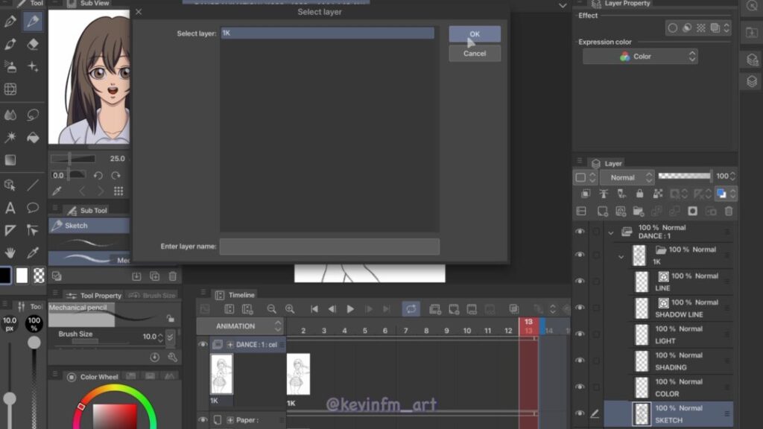Image resolution: width=763 pixels, height=429 pixels.
Task: Apply tone effect in Layer Property
Action: pos(700,28)
